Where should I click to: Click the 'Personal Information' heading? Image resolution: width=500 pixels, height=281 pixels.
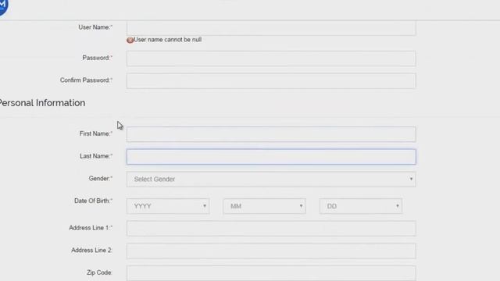coord(42,103)
